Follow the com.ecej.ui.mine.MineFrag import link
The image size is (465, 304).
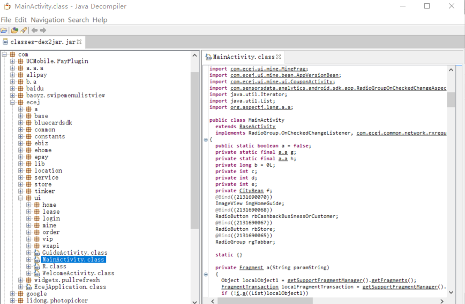268,68
